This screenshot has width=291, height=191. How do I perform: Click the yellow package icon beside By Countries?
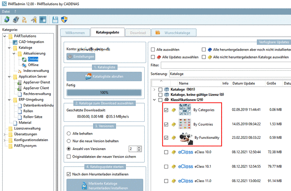coord(173,124)
